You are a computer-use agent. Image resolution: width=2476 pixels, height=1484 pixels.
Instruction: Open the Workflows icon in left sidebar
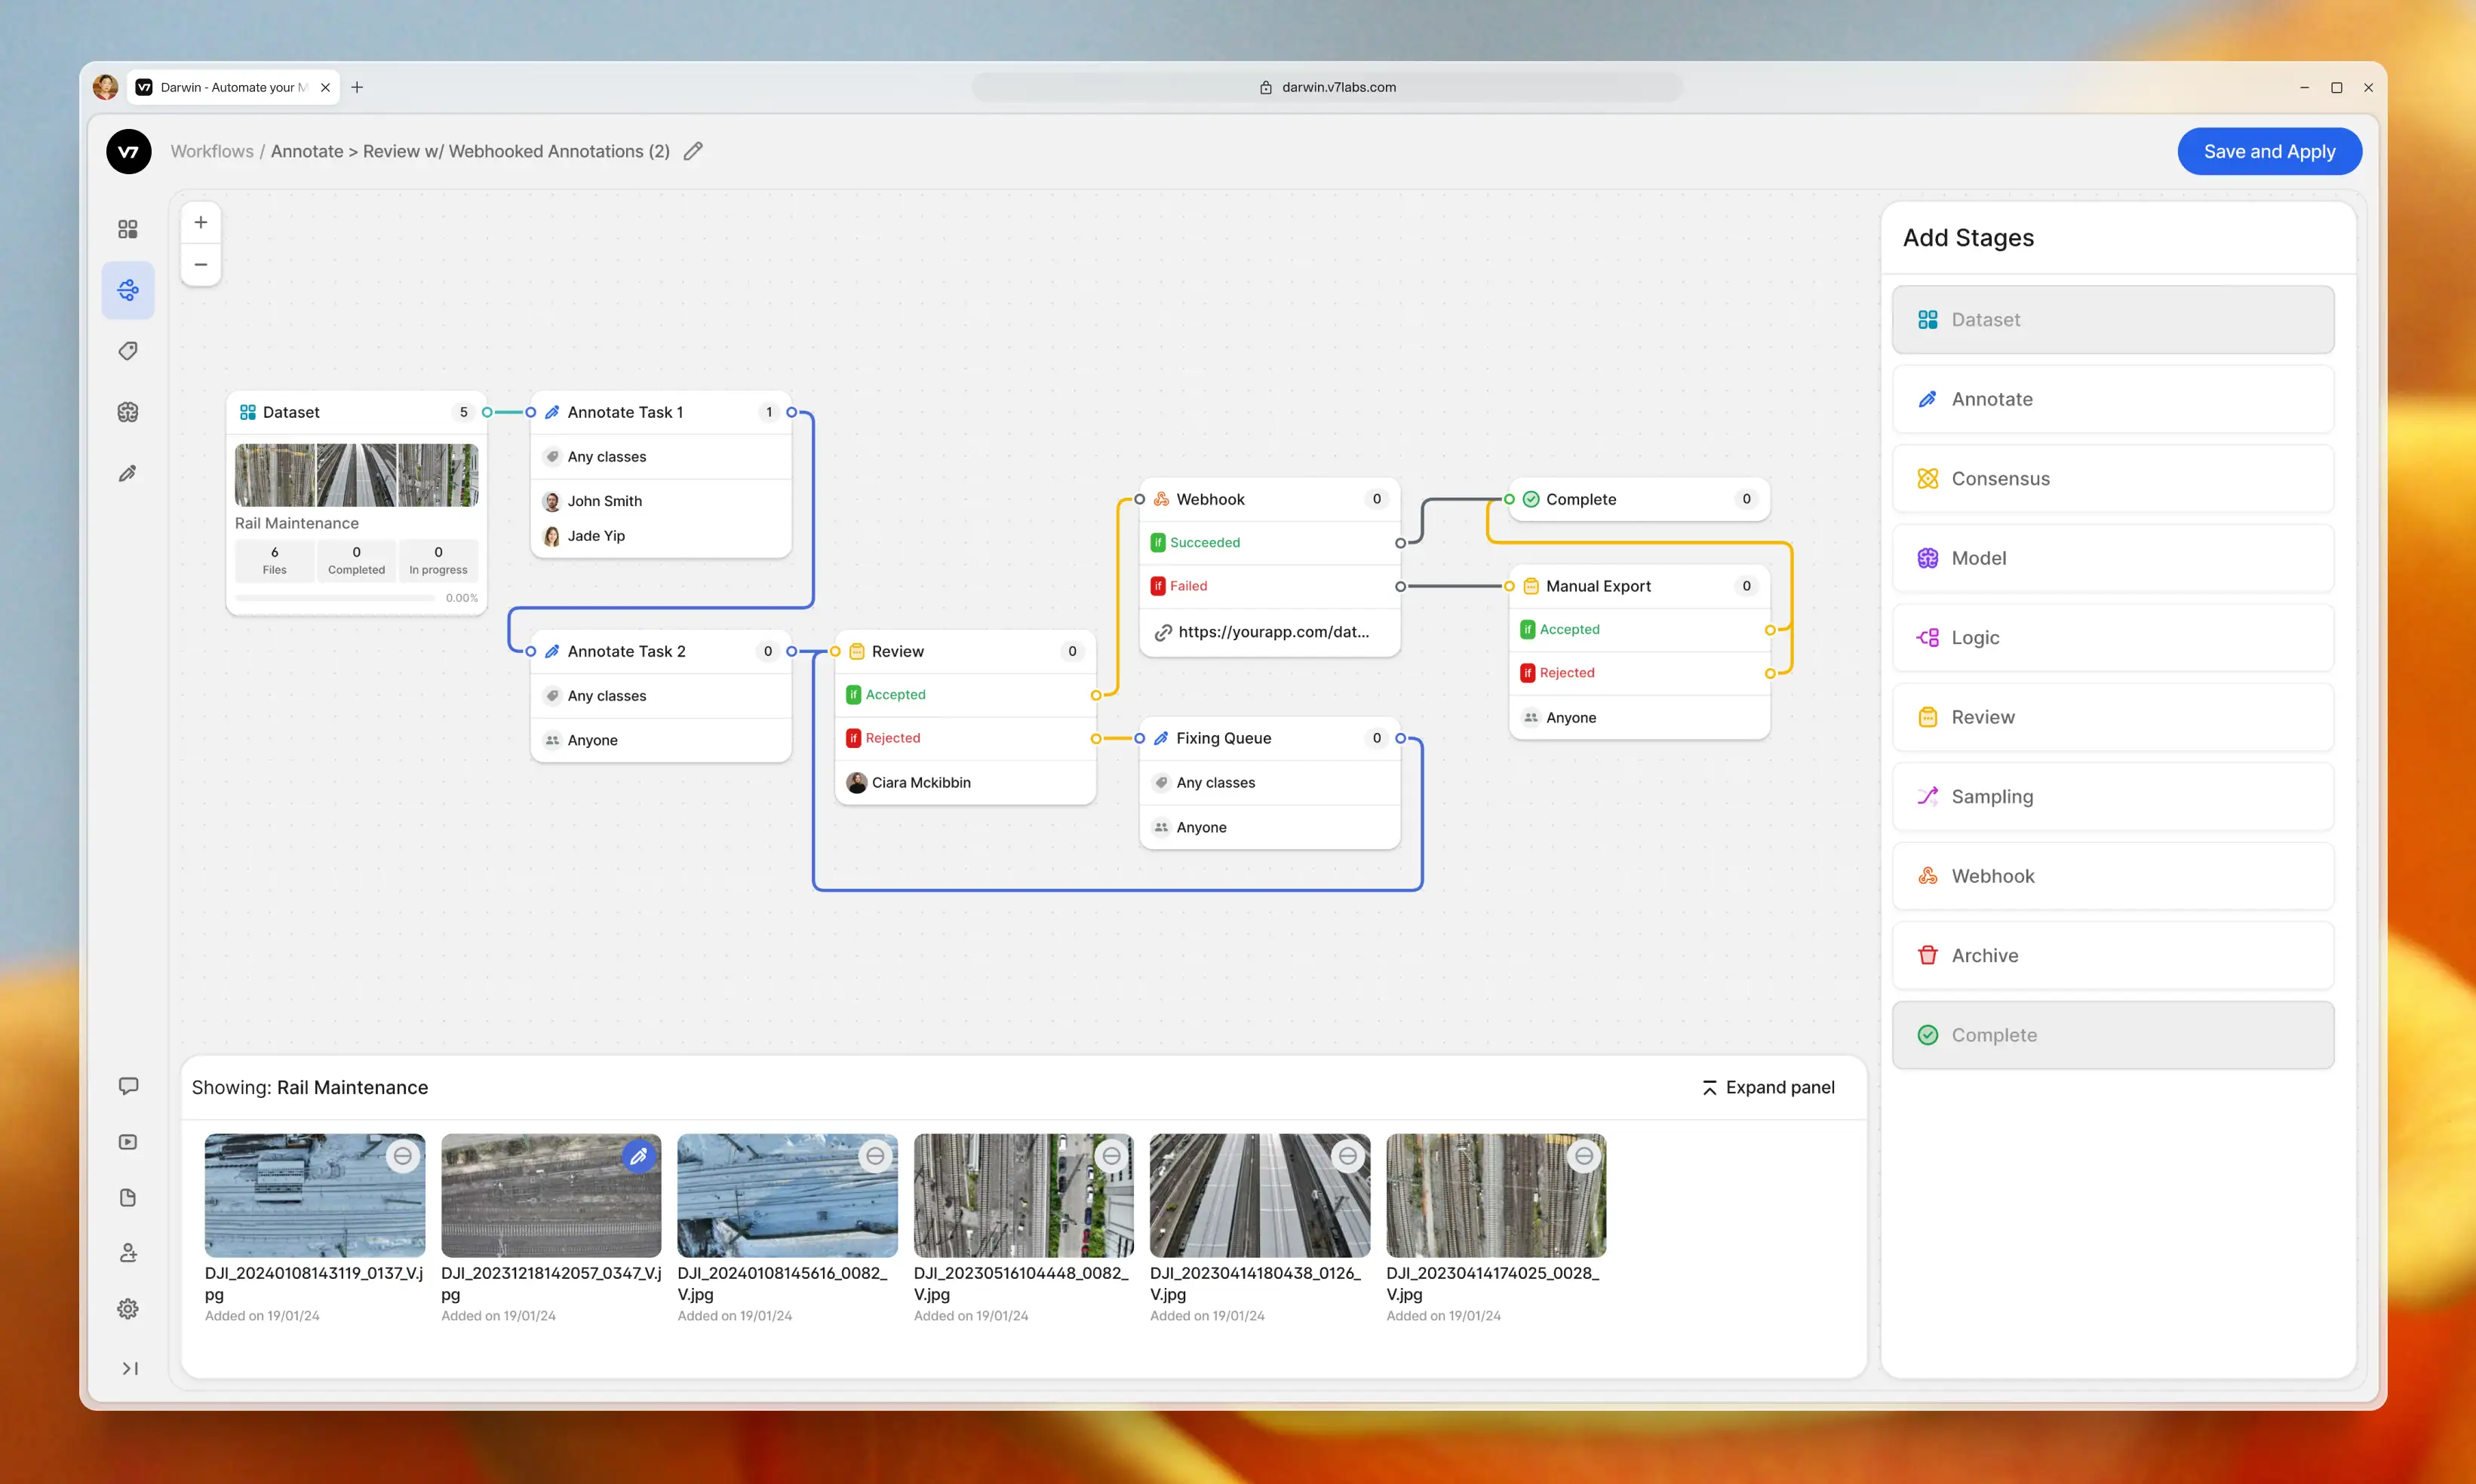(128, 290)
